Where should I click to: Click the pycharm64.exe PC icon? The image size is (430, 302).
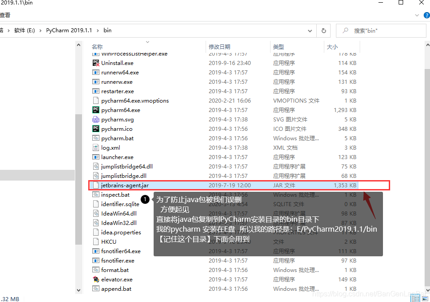(x=96, y=110)
